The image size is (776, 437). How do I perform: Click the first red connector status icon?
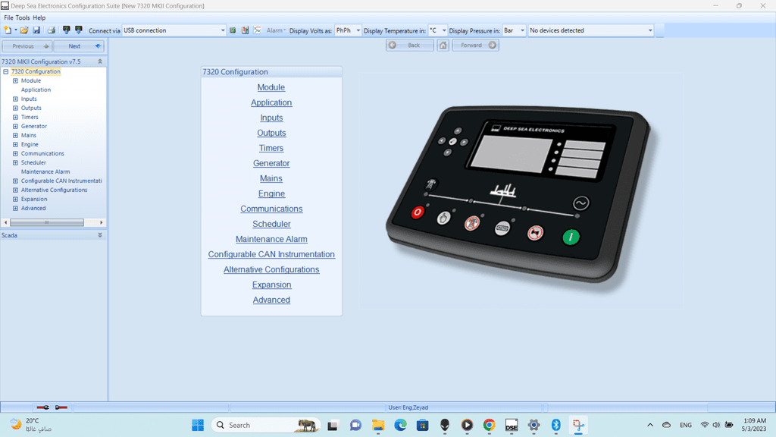coord(43,407)
